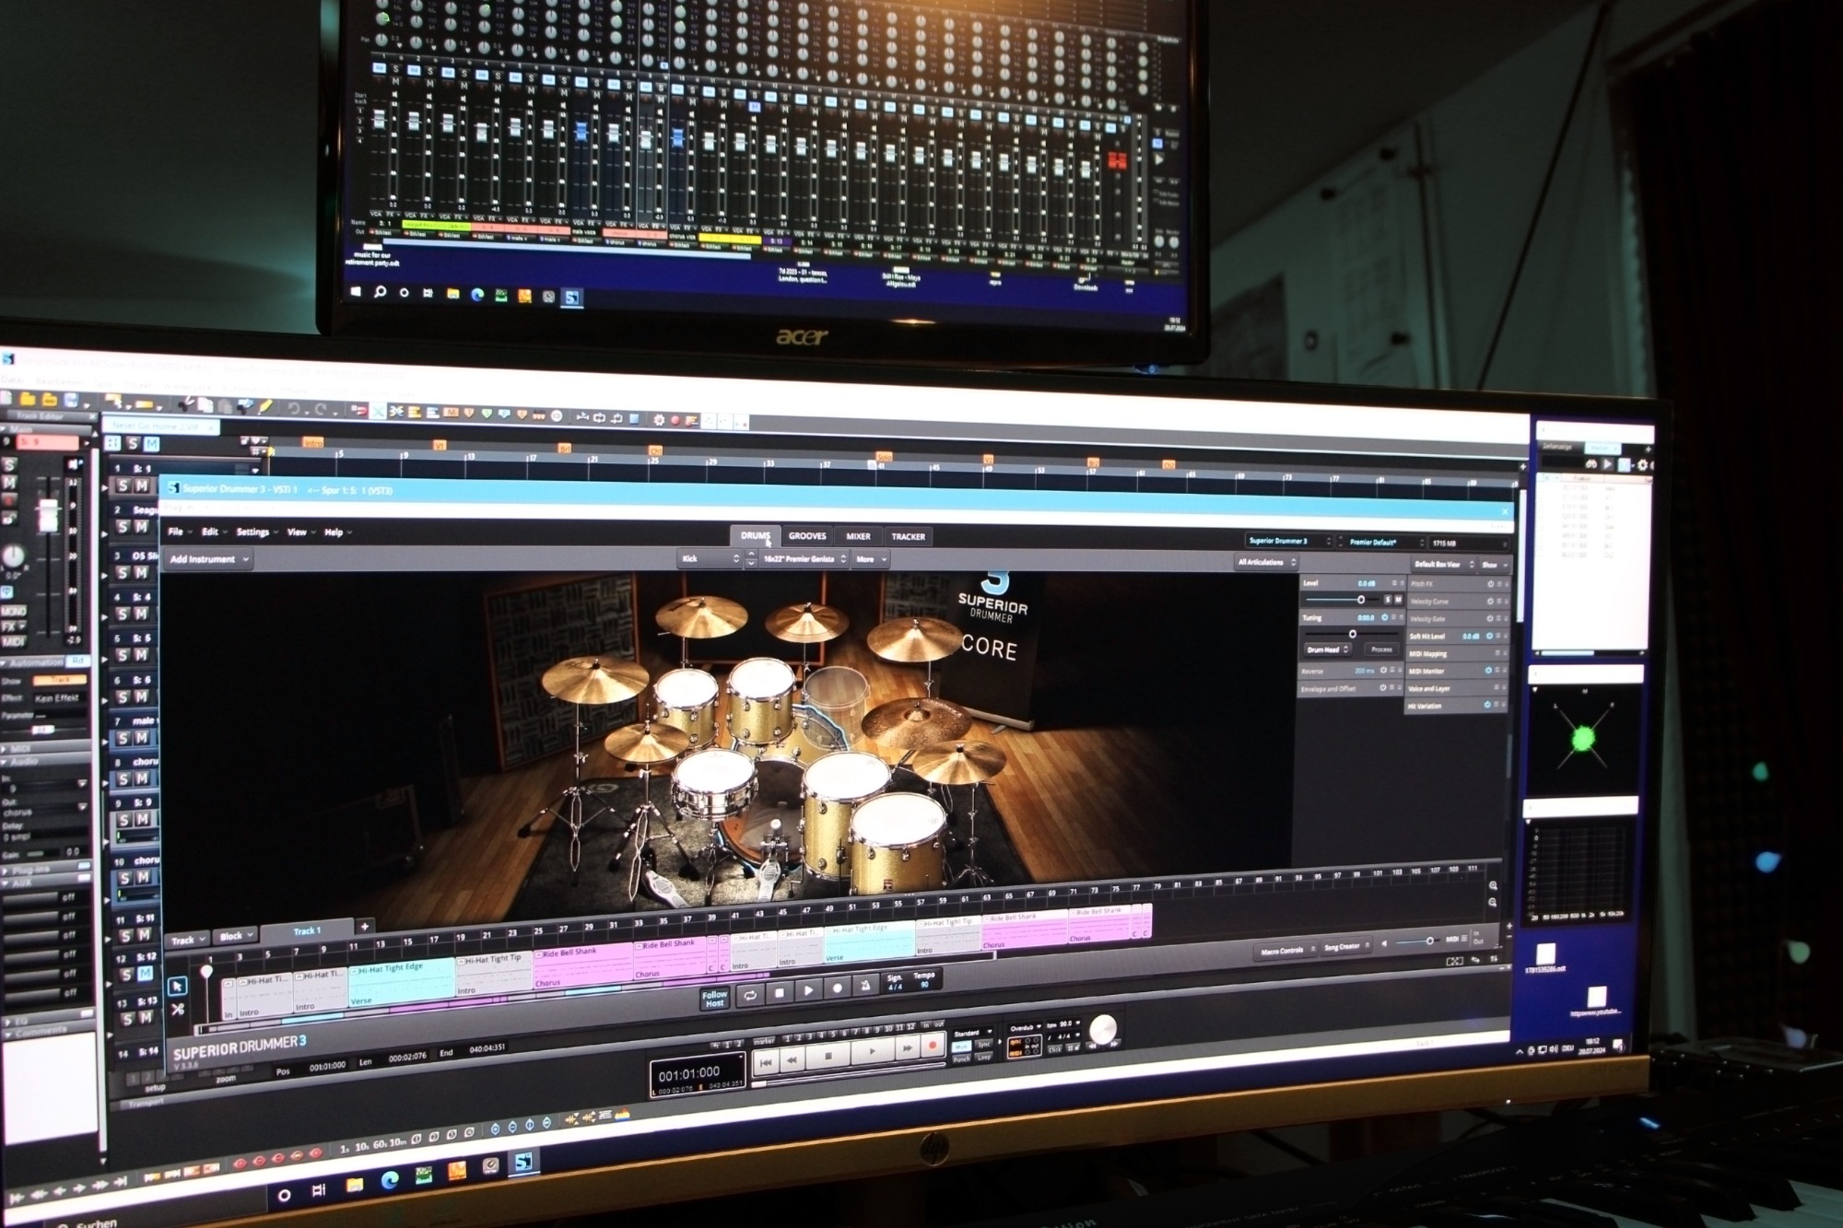
Task: Toggle the Follow Host button
Action: 715,999
